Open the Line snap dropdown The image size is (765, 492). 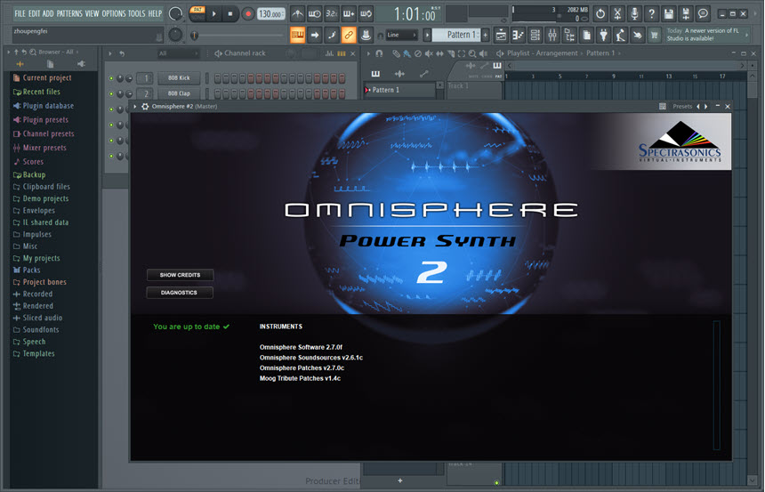(x=402, y=35)
